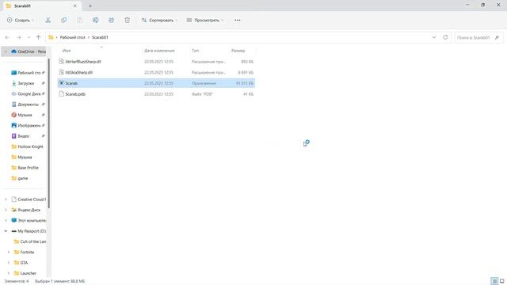Expand Creative Cloud Files node
Image resolution: width=507 pixels, height=285 pixels.
6,199
